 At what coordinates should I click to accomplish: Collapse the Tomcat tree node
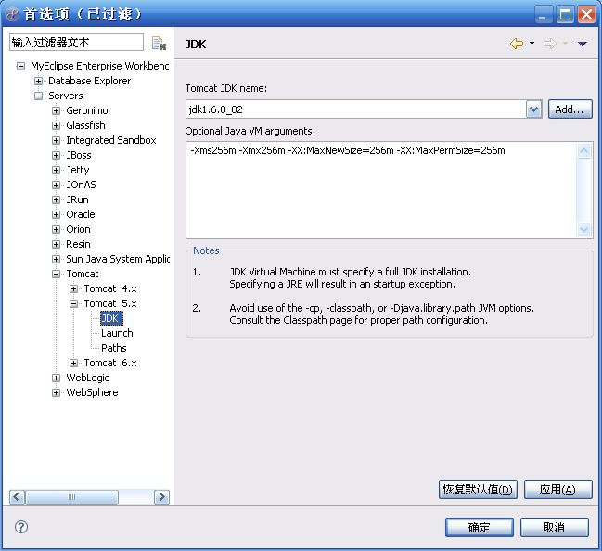56,274
